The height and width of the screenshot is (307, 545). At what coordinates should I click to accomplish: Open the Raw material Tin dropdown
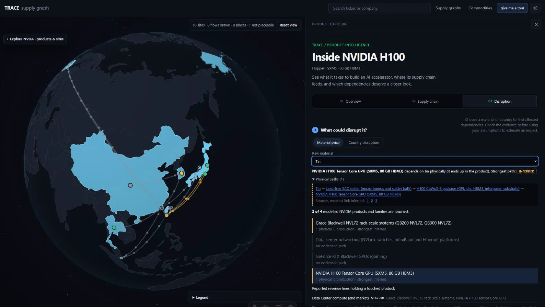pos(425,161)
